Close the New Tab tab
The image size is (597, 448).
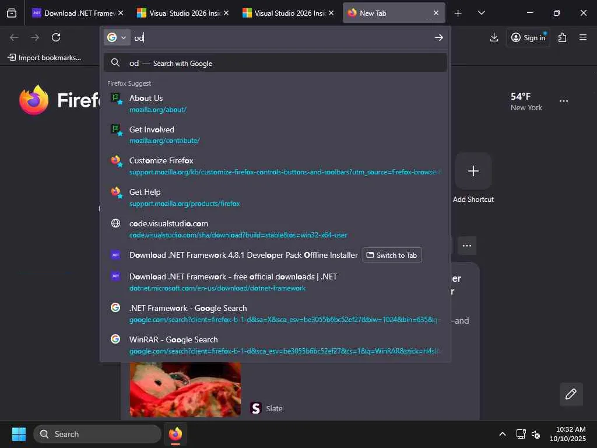[436, 13]
